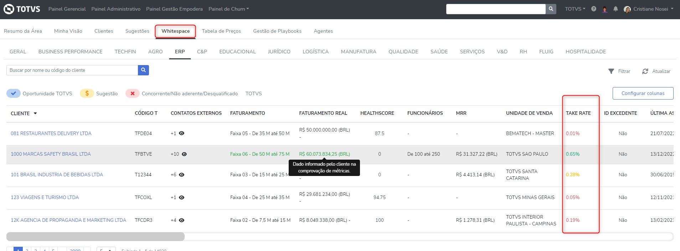Open Cristiane Nosei user menu
This screenshot has width=680, height=251.
pos(653,9)
